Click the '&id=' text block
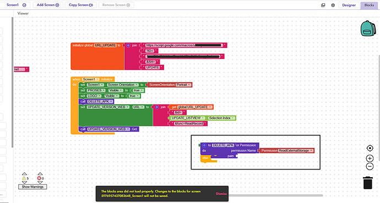 [178, 113]
